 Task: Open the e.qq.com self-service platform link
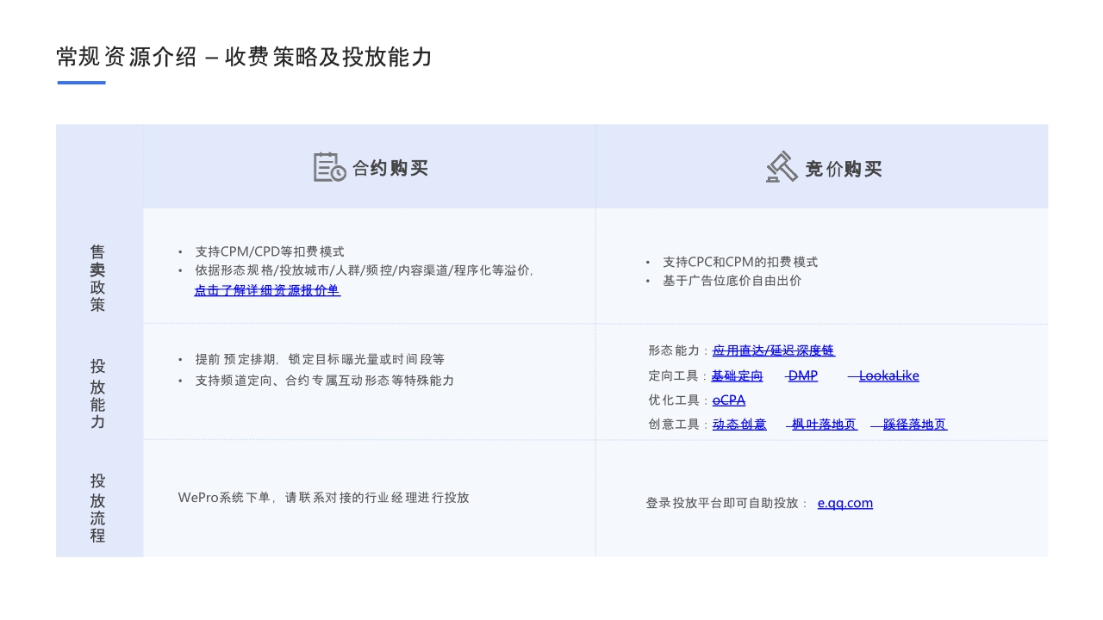point(845,503)
